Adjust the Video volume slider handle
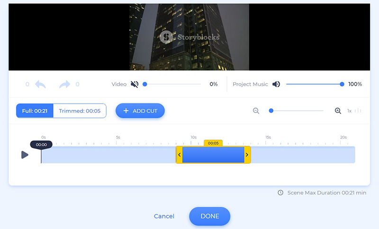Image resolution: width=379 pixels, height=229 pixels. pos(145,84)
